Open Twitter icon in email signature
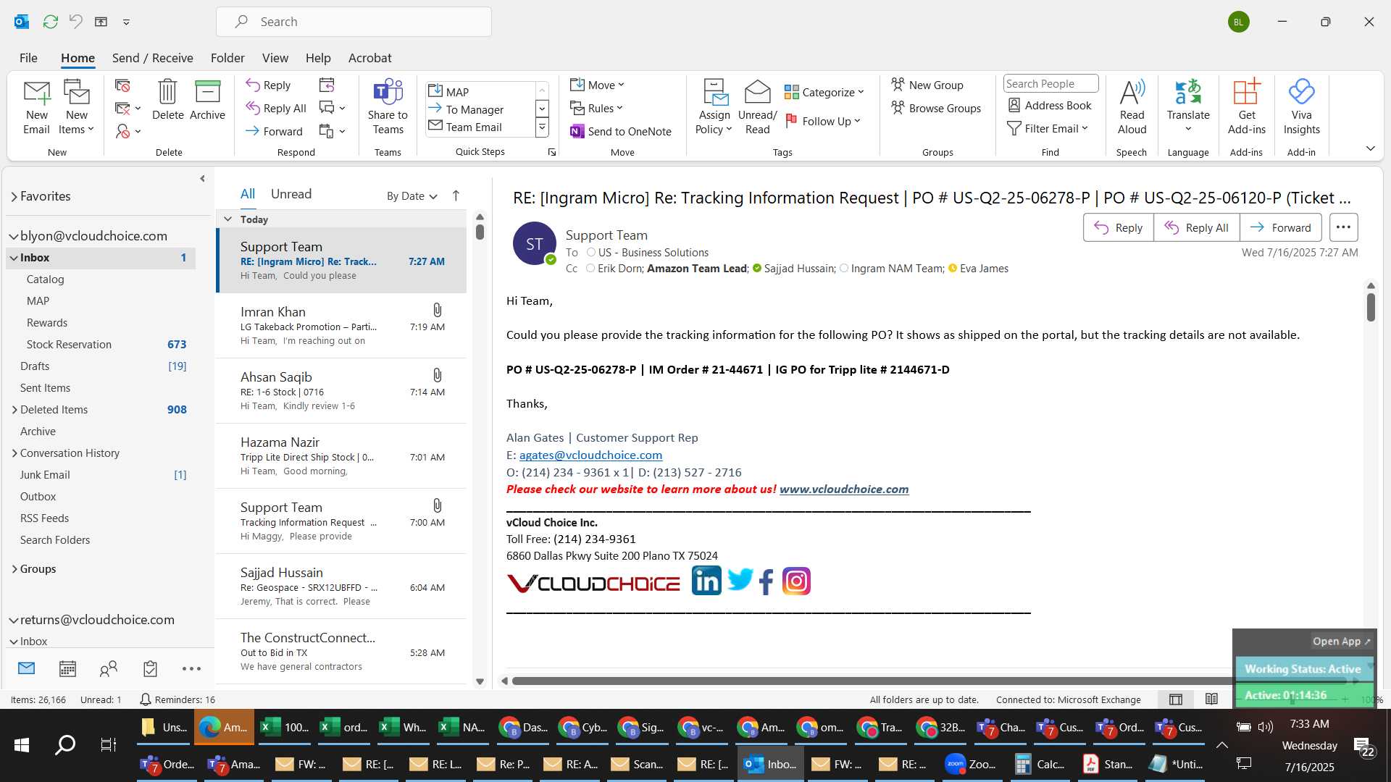Viewport: 1391px width, 782px height. click(x=740, y=581)
